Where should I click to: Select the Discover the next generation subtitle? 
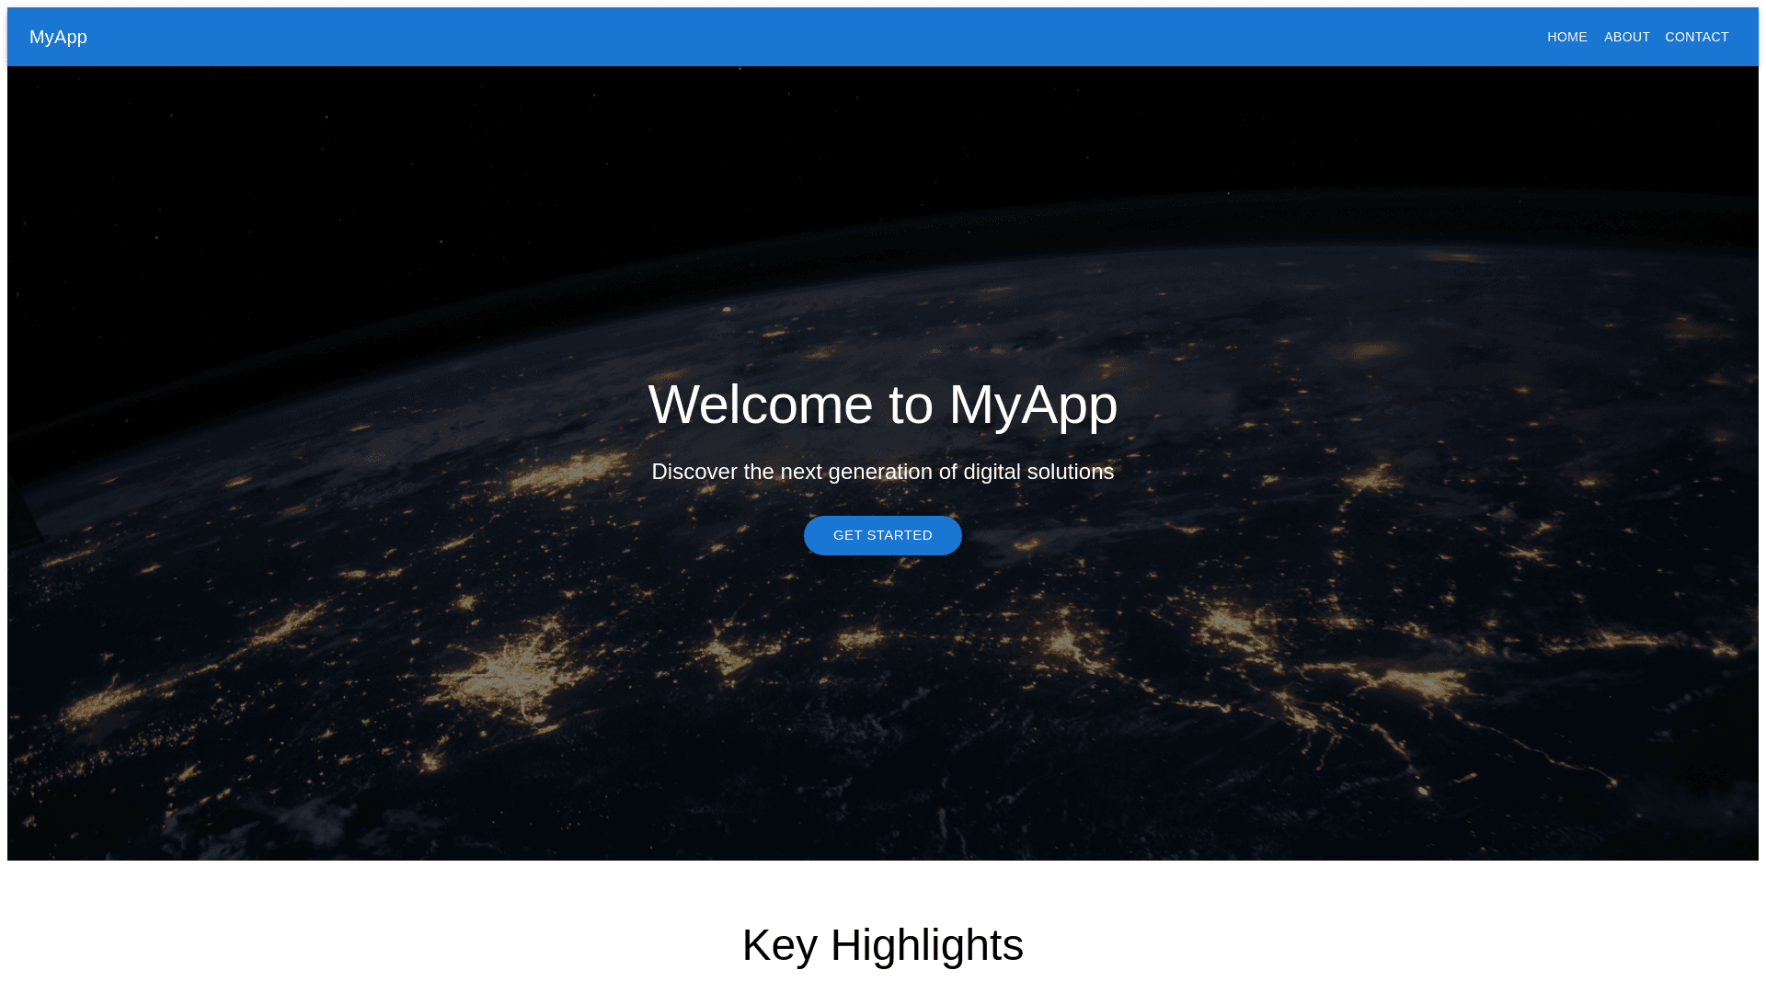click(882, 472)
